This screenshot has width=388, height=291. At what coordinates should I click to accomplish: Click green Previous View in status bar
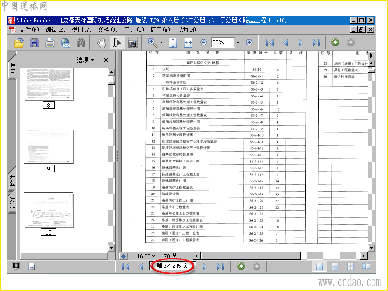point(241,266)
